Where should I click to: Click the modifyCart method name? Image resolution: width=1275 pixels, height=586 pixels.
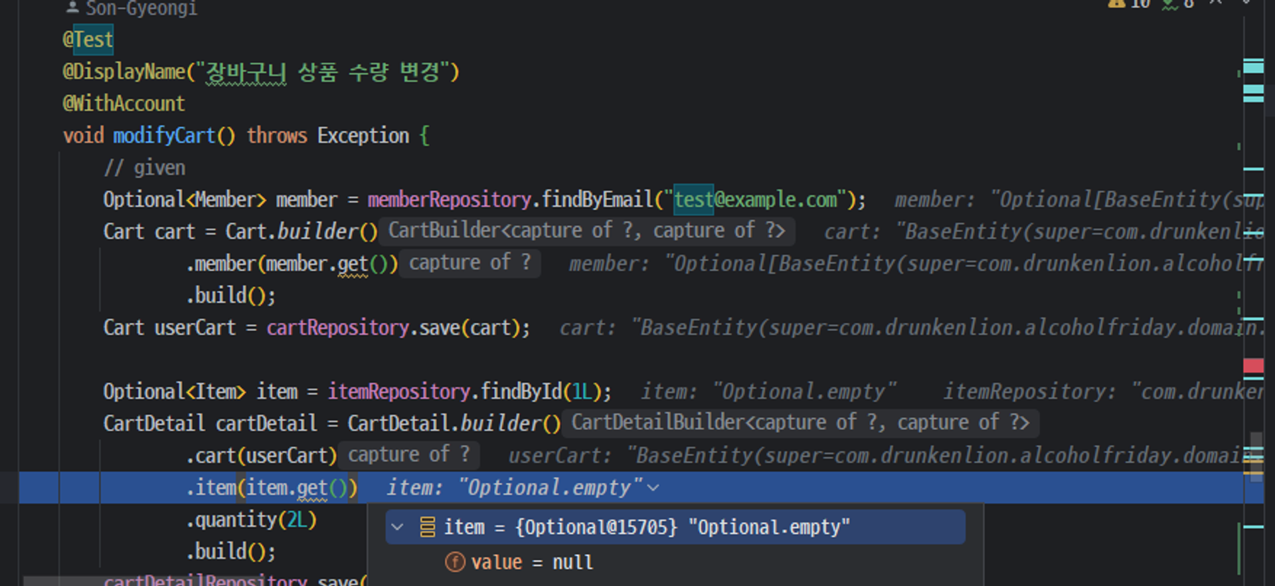point(164,136)
